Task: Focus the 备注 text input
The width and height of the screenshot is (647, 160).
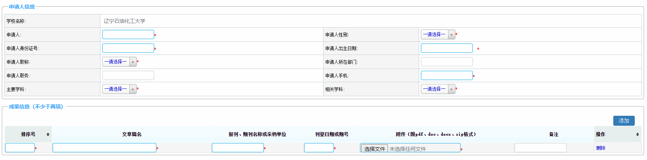Action: click(x=540, y=148)
